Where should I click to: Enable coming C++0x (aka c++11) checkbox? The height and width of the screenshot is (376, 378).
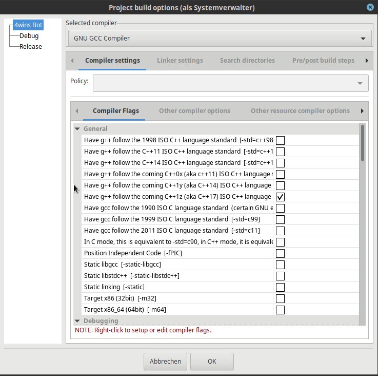pos(280,174)
